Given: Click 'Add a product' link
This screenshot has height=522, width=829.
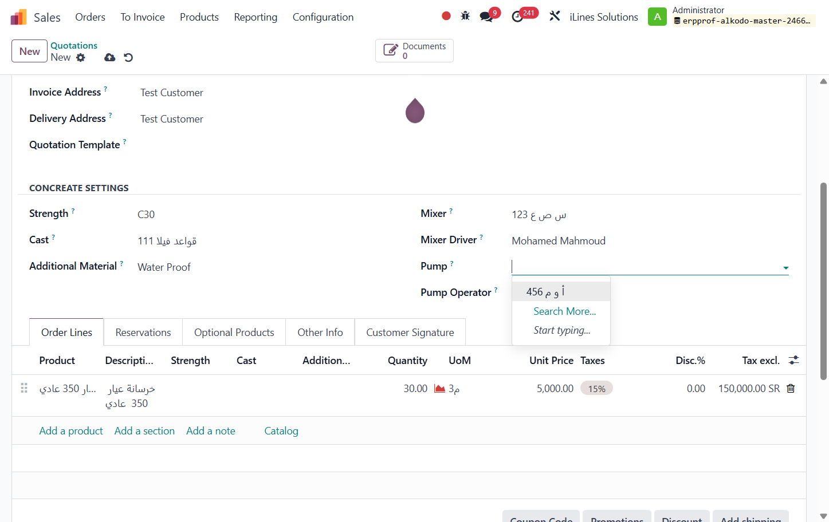Looking at the screenshot, I should coord(71,431).
